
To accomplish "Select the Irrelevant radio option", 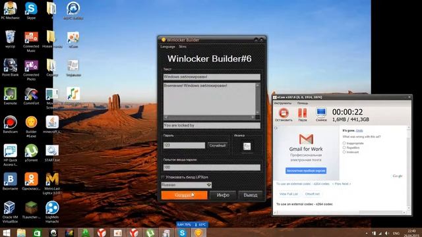I will (344, 152).
